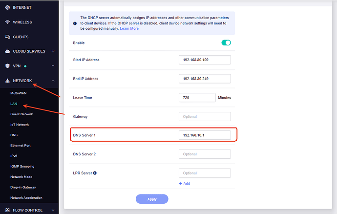
Task: Click the Internet globe icon in sidebar
Action: (x=7, y=7)
